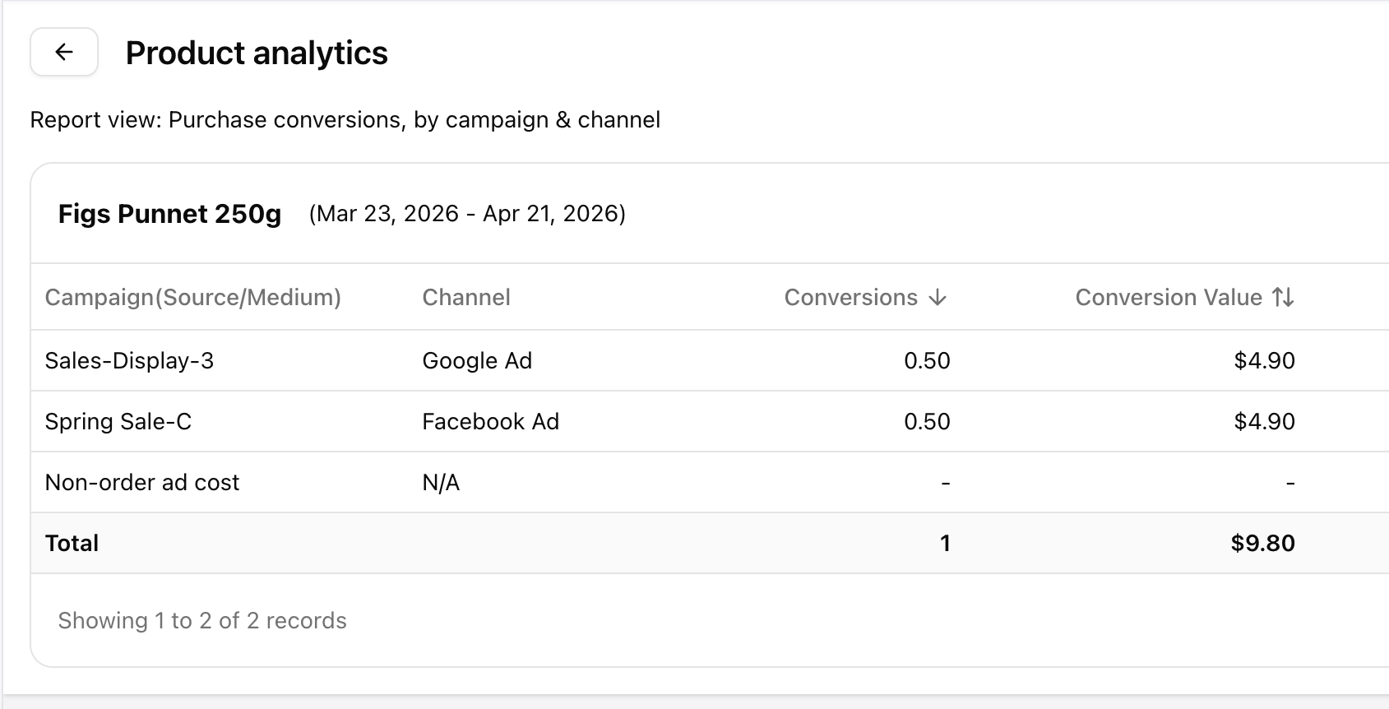1389x709 pixels.
Task: Click the Mar 23 - Apr 21 date range
Action: [x=467, y=214]
